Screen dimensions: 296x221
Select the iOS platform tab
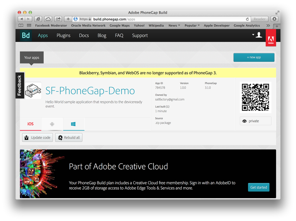[x=30, y=124]
